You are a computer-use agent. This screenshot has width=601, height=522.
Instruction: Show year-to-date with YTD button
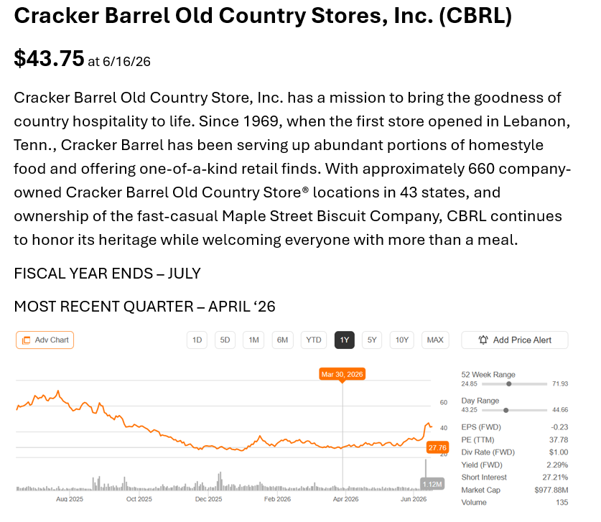point(314,340)
